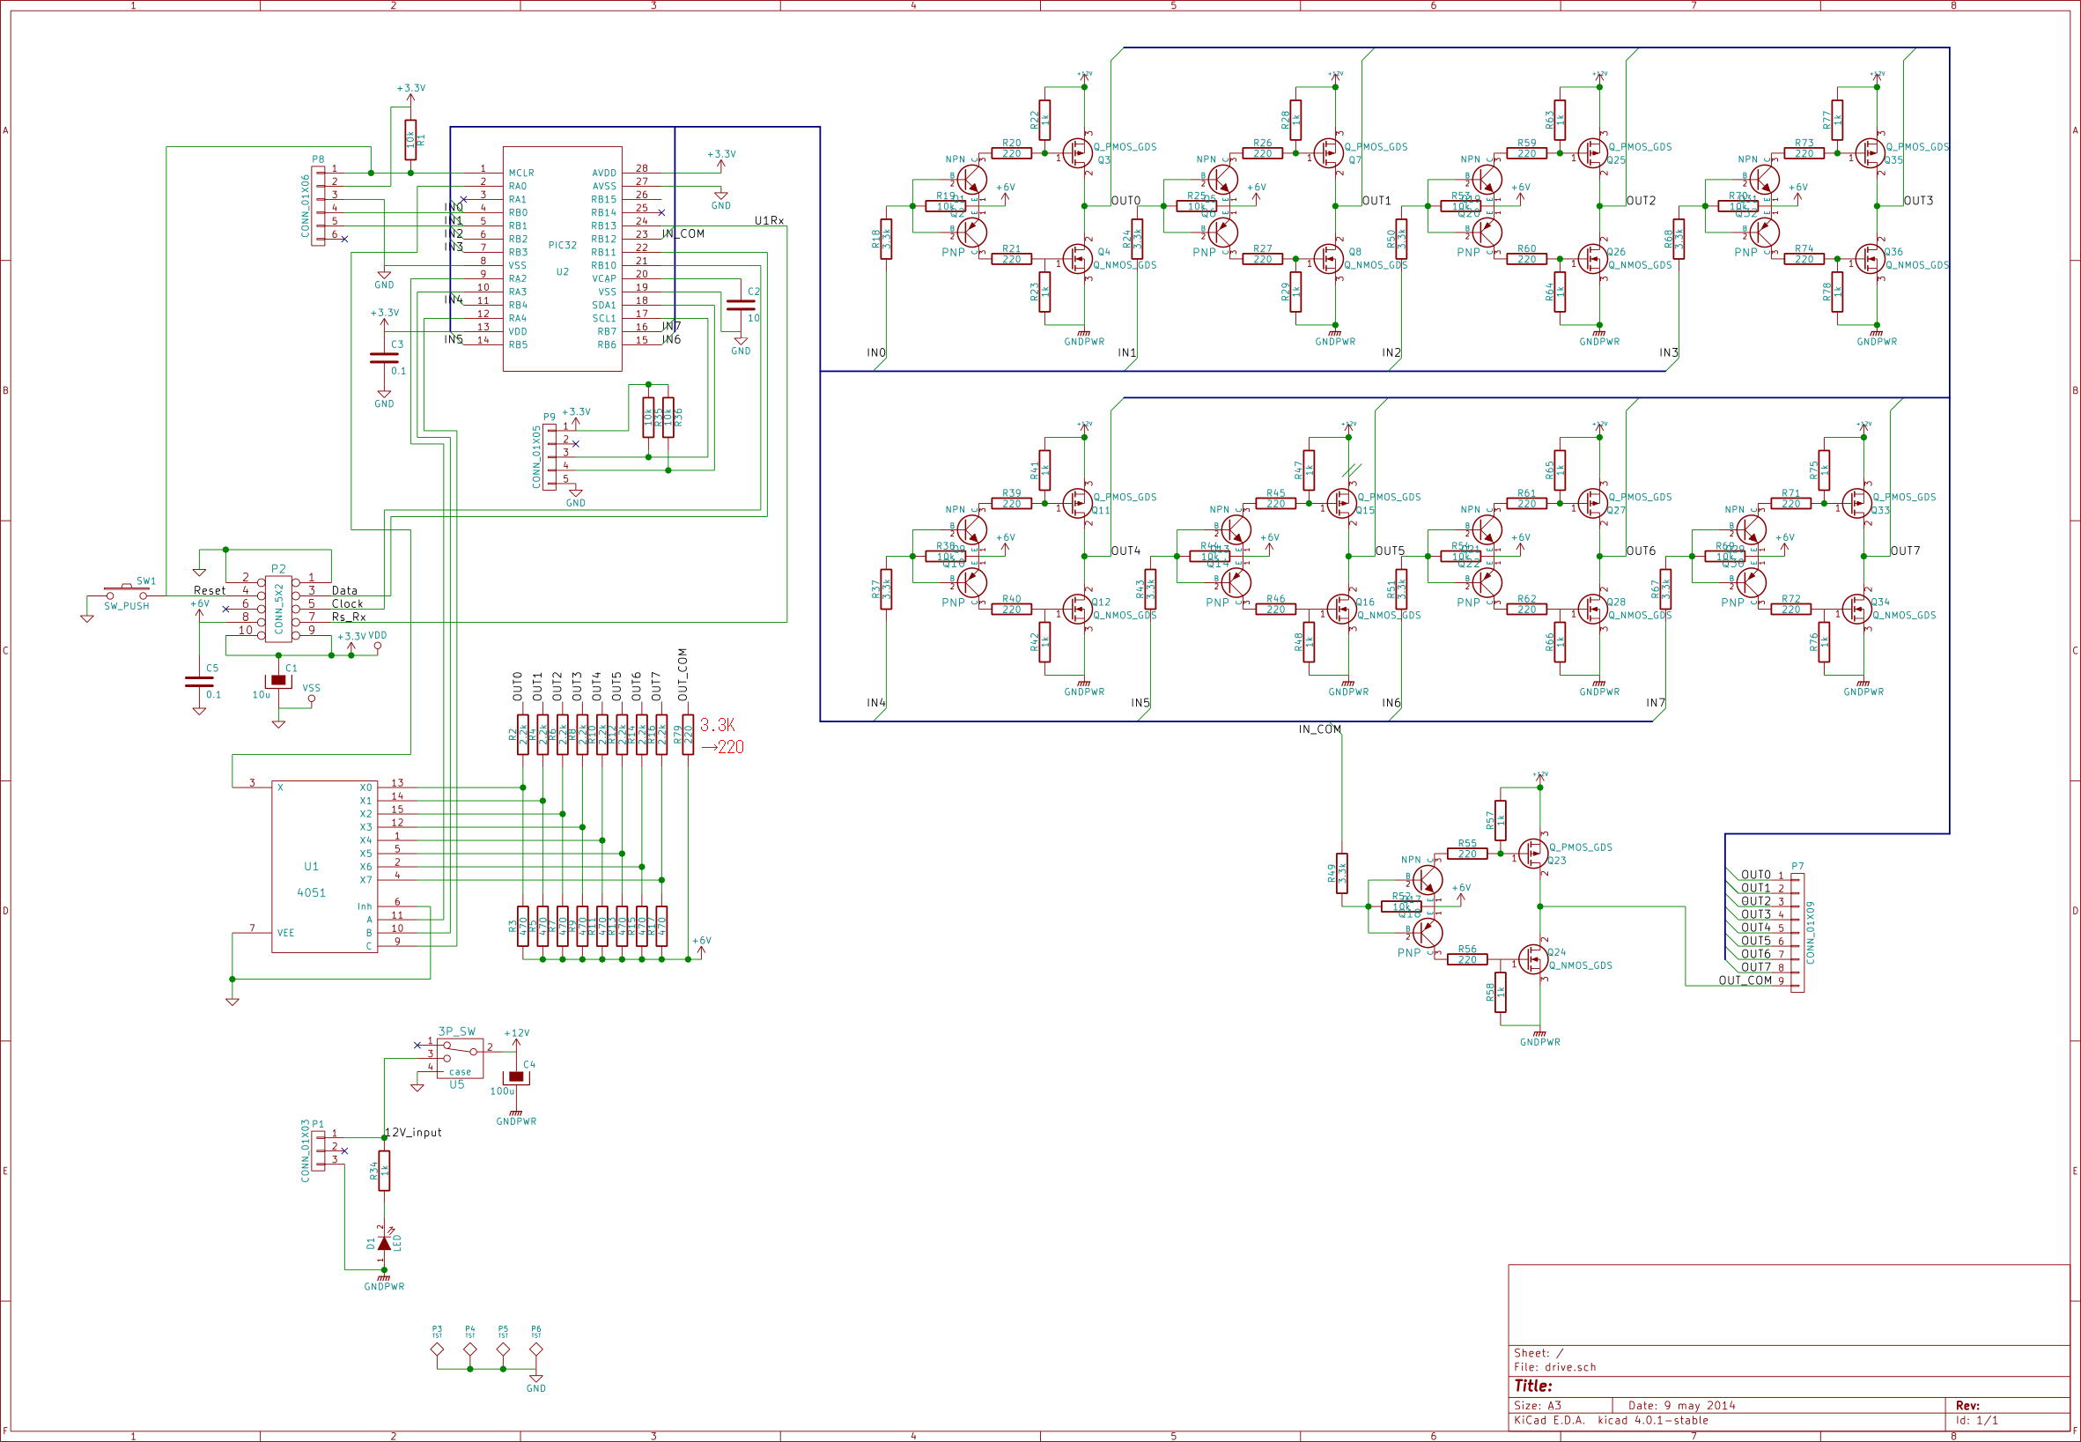The image size is (2081, 1442).
Task: Click the red 3.3K to 220 annotation
Action: pos(720,736)
